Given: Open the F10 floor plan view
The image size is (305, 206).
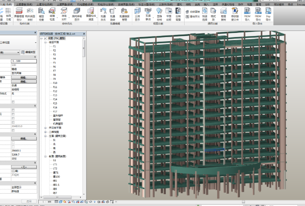Looking at the screenshot, I should pyautogui.click(x=55, y=83).
